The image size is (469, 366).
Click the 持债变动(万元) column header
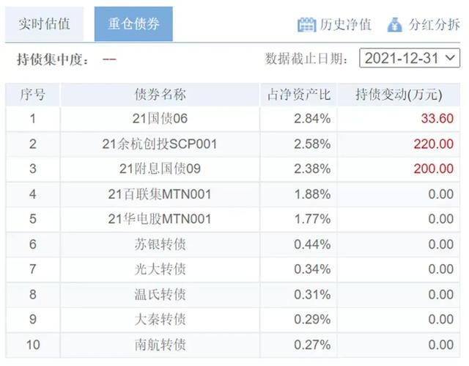point(399,95)
